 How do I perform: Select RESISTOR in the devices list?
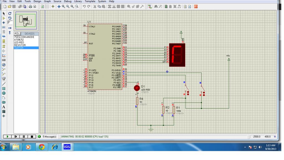click(x=20, y=45)
